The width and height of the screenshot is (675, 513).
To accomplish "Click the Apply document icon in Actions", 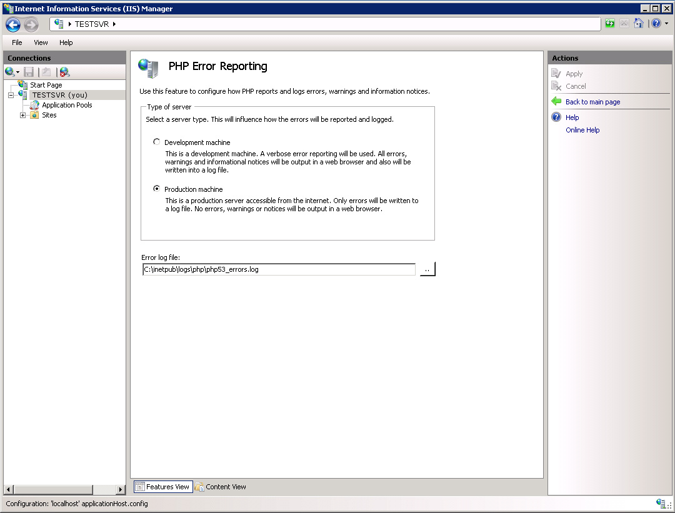I will 556,74.
